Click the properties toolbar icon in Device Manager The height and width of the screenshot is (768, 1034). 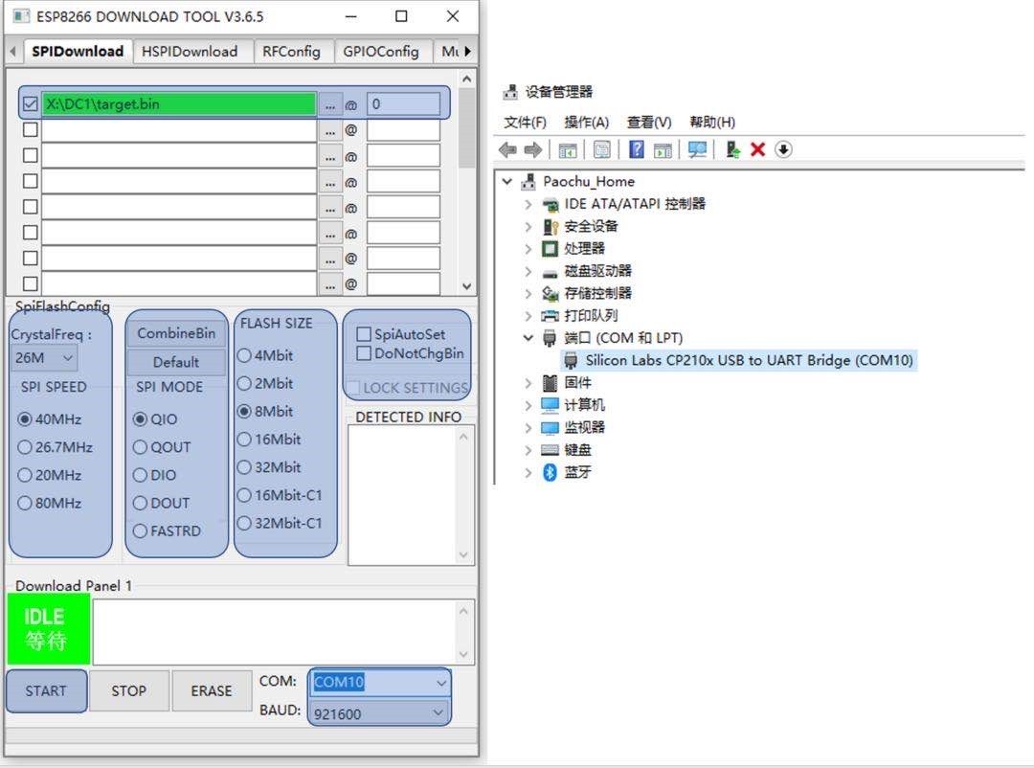click(x=600, y=148)
